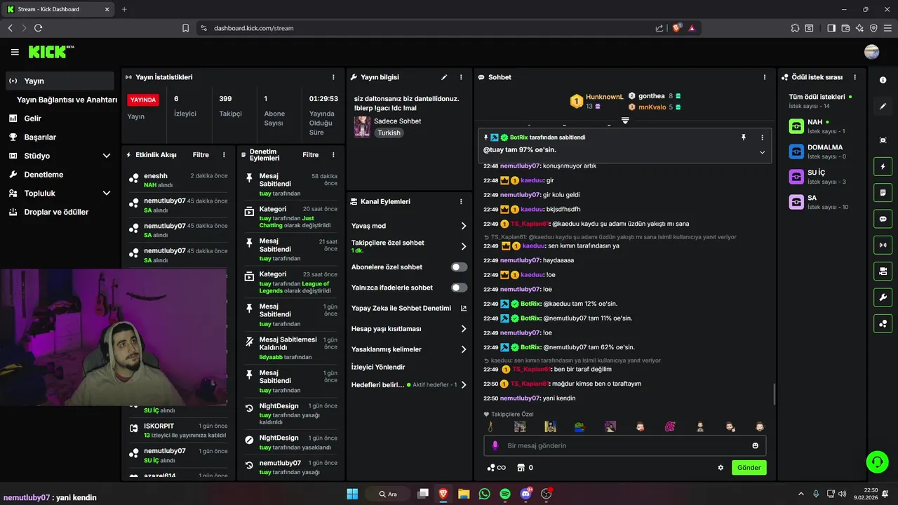The image size is (898, 505).
Task: Open Etkinlik Akışı three-dot menu
Action: [224, 155]
